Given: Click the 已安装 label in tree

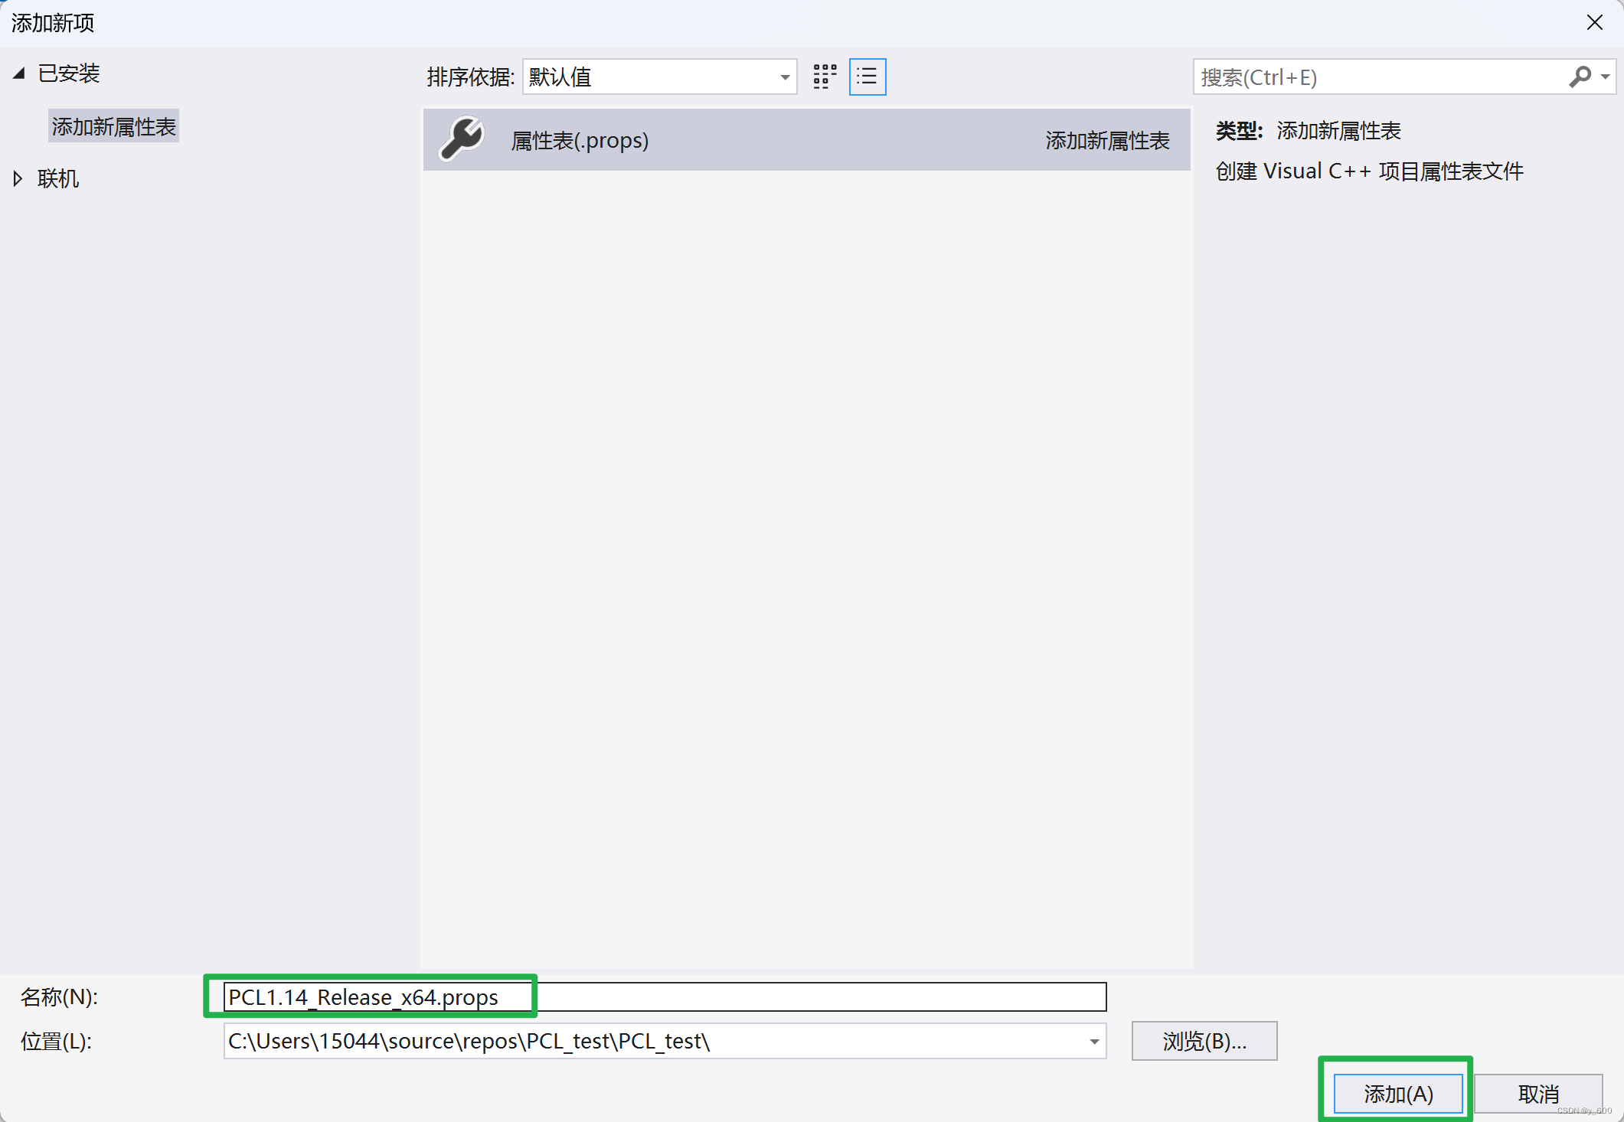Looking at the screenshot, I should pos(69,73).
